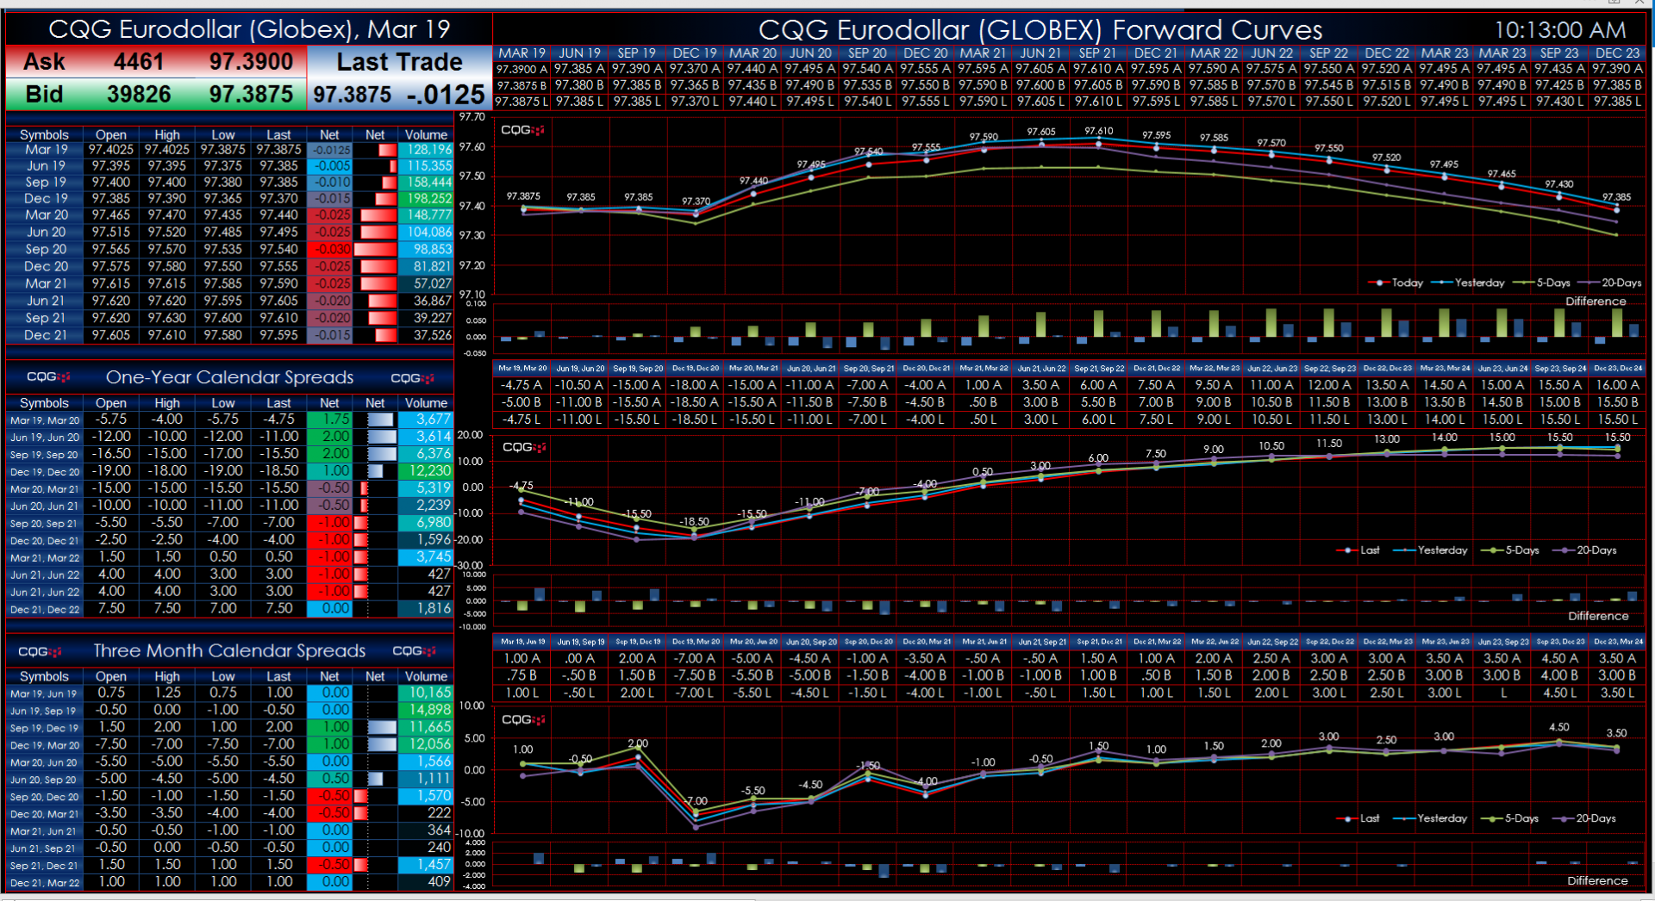Click the SEP 21 forward curve column header
The width and height of the screenshot is (1655, 901).
(x=1098, y=53)
